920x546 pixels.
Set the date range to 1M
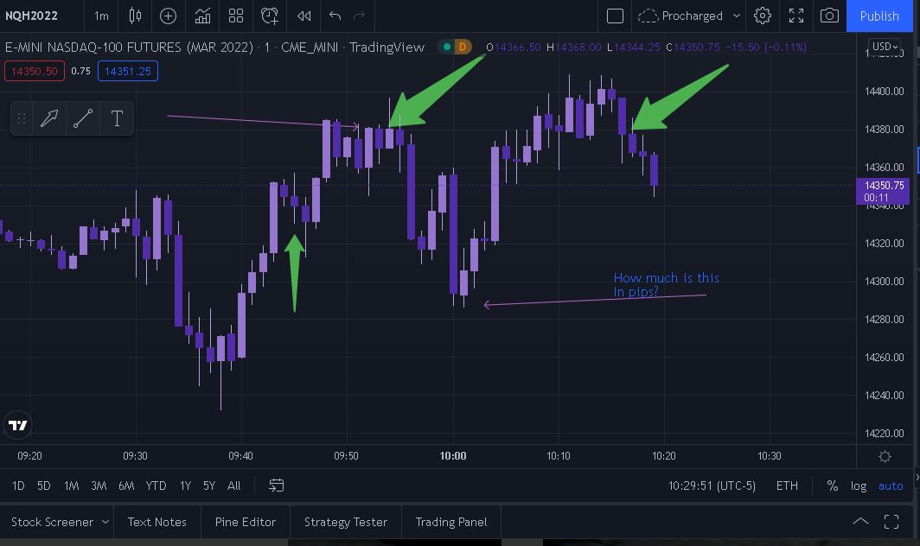pos(71,486)
